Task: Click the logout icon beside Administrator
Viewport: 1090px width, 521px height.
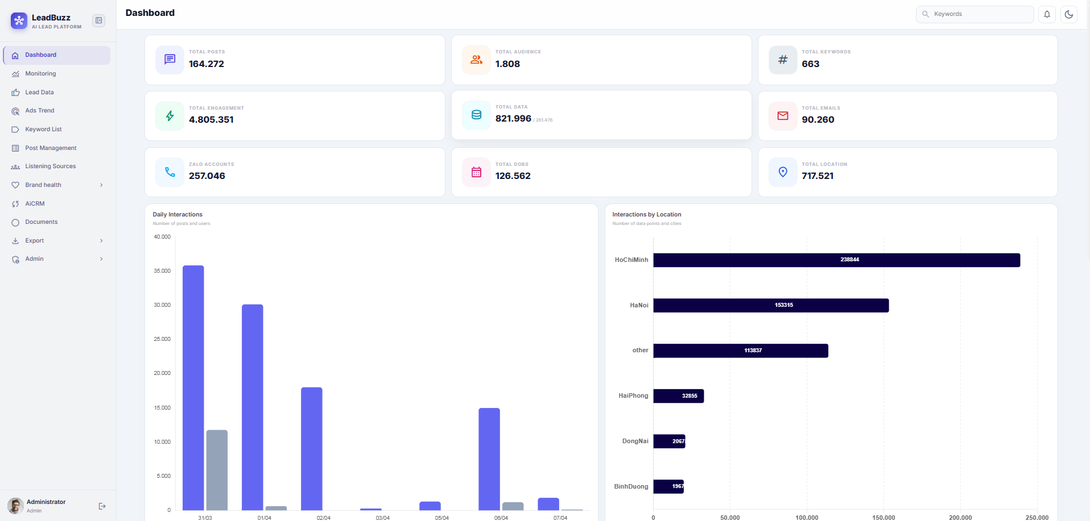Action: click(x=102, y=506)
